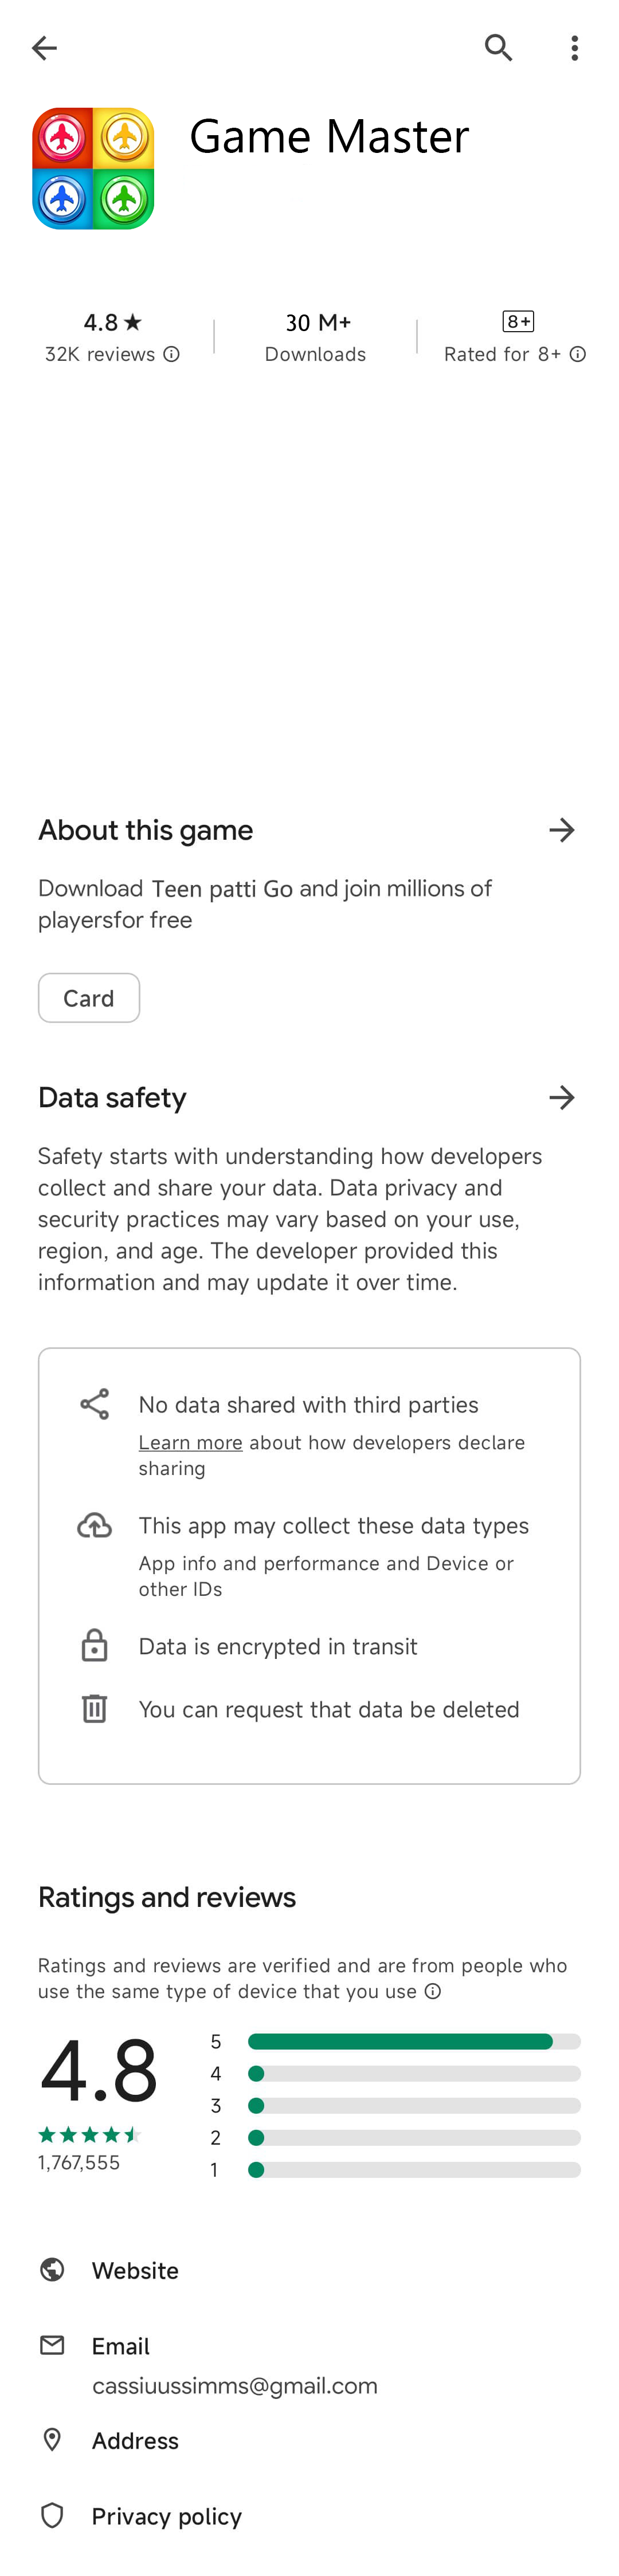Tap the cloud upload data collection icon
Viewport: 619px width, 2576px height.
95,1525
